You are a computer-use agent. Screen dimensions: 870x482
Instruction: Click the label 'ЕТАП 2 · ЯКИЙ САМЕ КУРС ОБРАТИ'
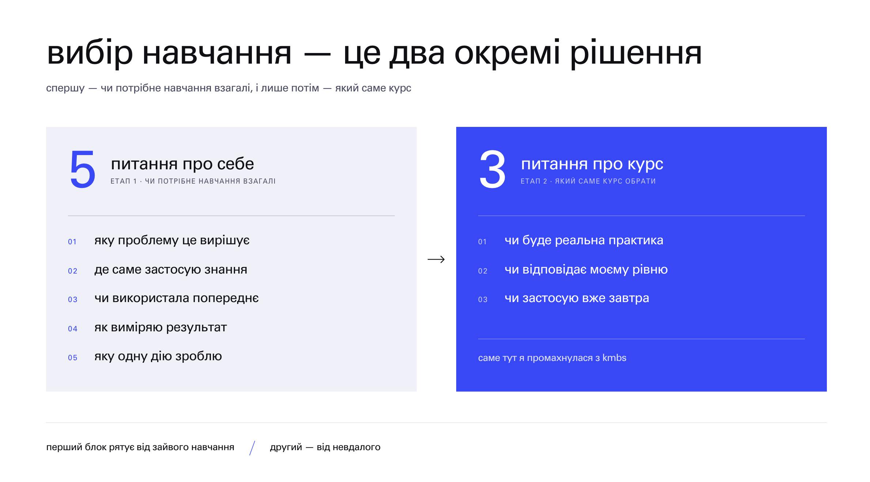[588, 181]
